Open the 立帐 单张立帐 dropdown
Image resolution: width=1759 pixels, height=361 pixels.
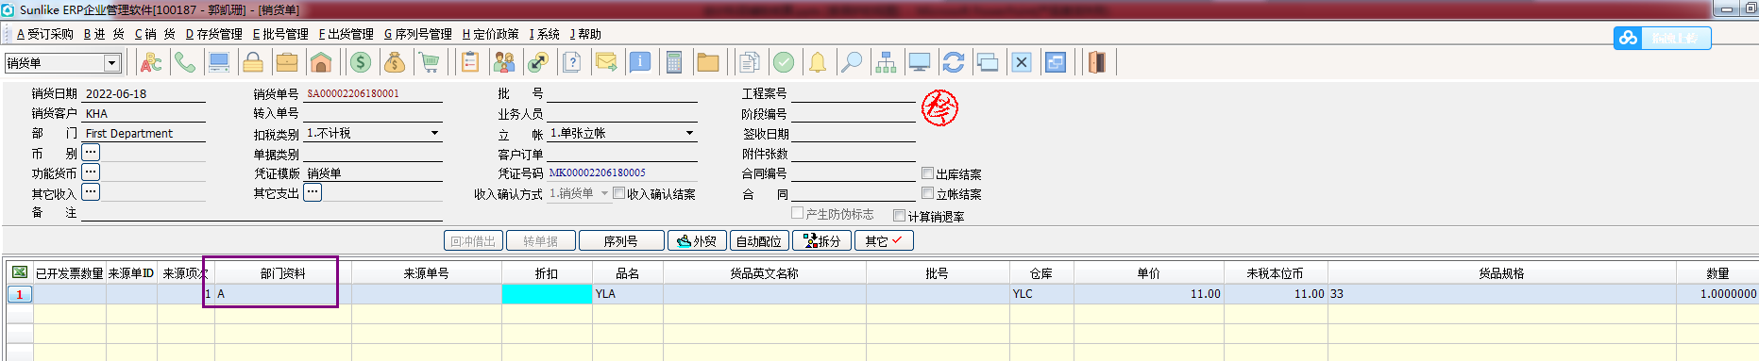[x=689, y=133]
